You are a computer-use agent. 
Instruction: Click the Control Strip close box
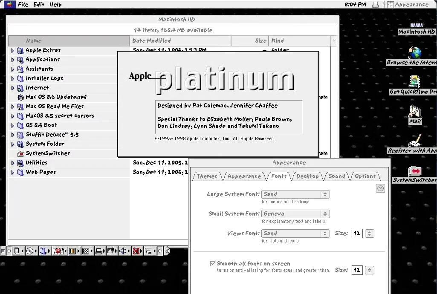(x=3, y=251)
